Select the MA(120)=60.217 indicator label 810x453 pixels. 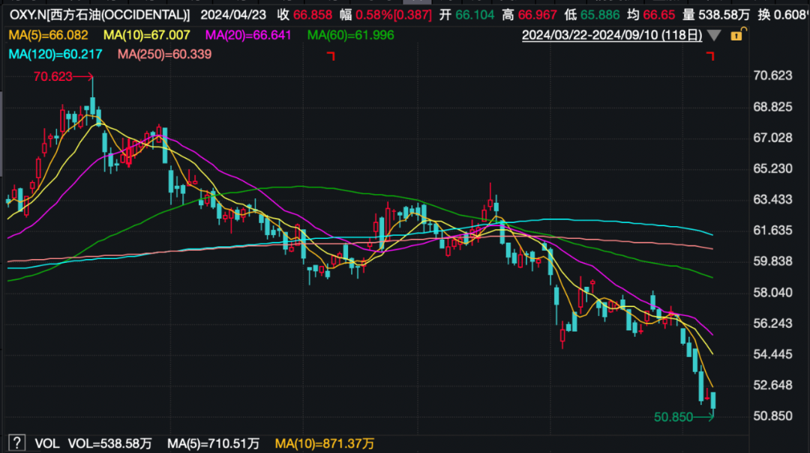(x=55, y=54)
